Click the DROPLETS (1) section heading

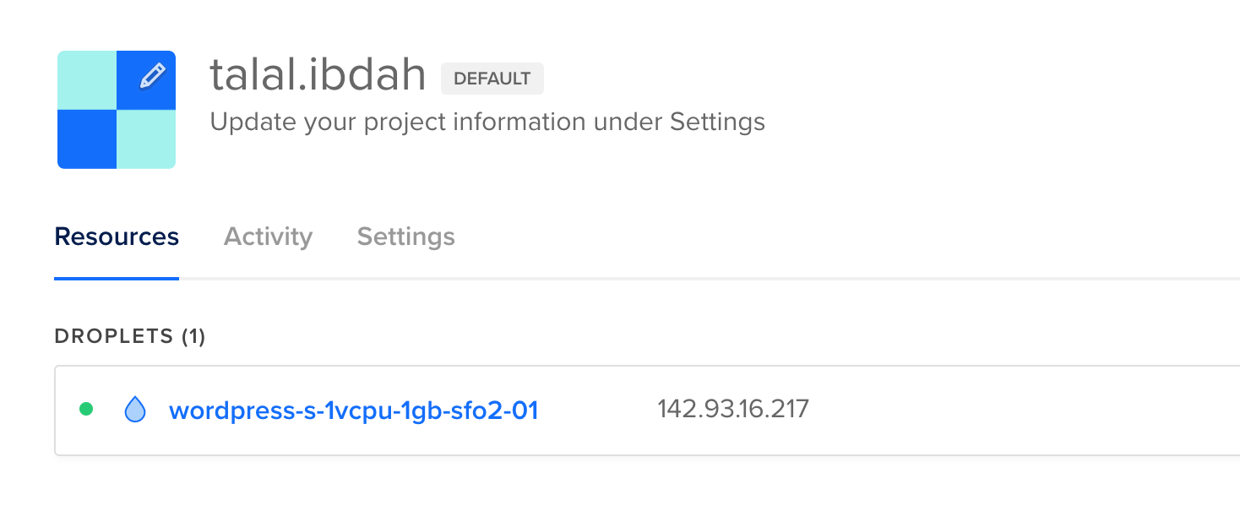pos(128,335)
